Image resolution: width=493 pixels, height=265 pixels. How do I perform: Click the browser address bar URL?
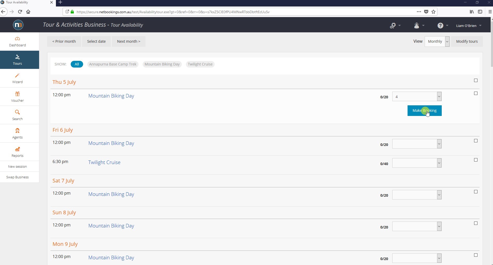tap(173, 12)
